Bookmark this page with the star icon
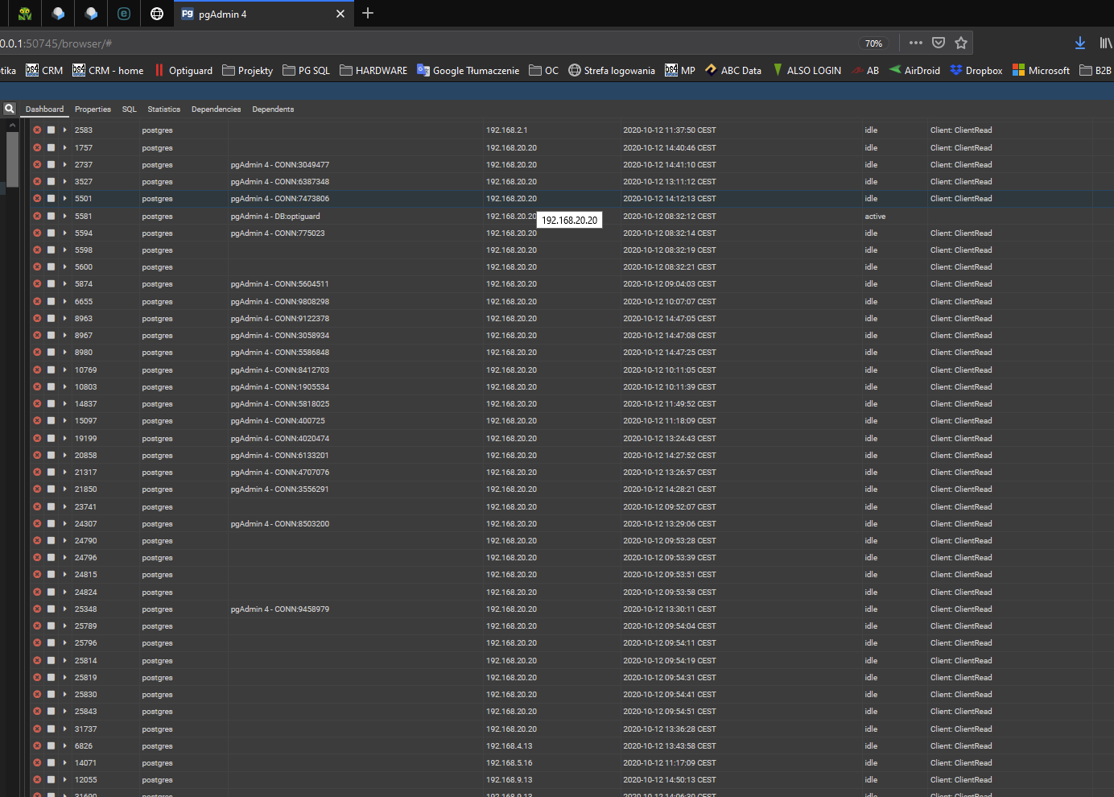Viewport: 1114px width, 797px height. [961, 43]
